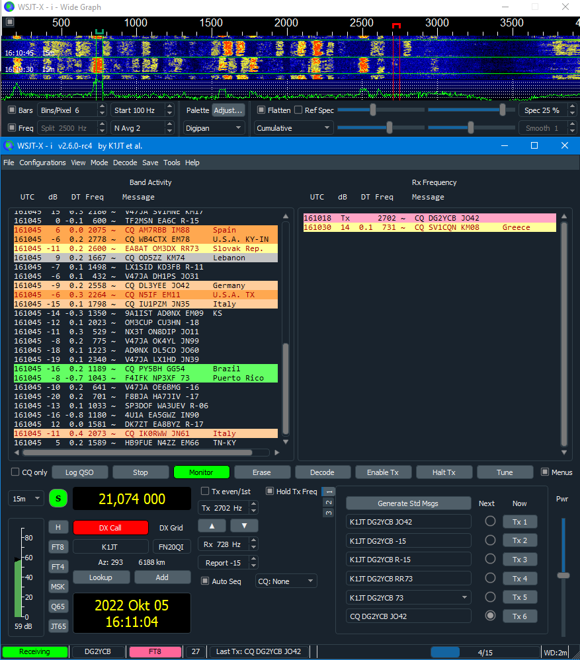Open the CQ: None dropdown
580x660 pixels.
click(286, 581)
